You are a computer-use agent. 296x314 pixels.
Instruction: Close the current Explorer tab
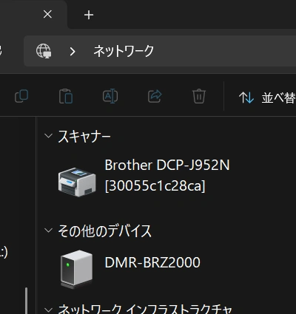(47, 14)
